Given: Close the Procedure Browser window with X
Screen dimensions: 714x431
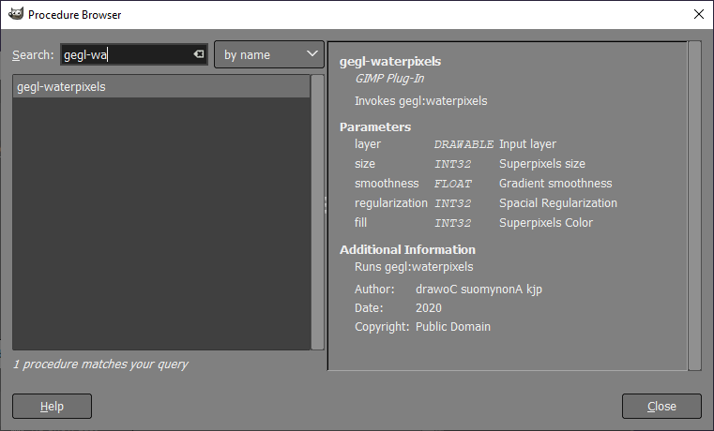Looking at the screenshot, I should click(x=698, y=15).
